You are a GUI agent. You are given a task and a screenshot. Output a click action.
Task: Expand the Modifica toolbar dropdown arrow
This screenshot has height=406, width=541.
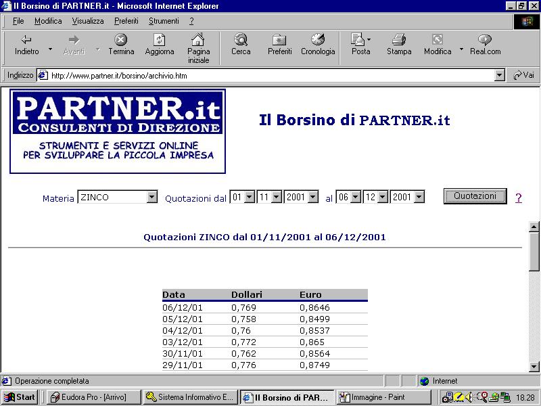point(461,49)
